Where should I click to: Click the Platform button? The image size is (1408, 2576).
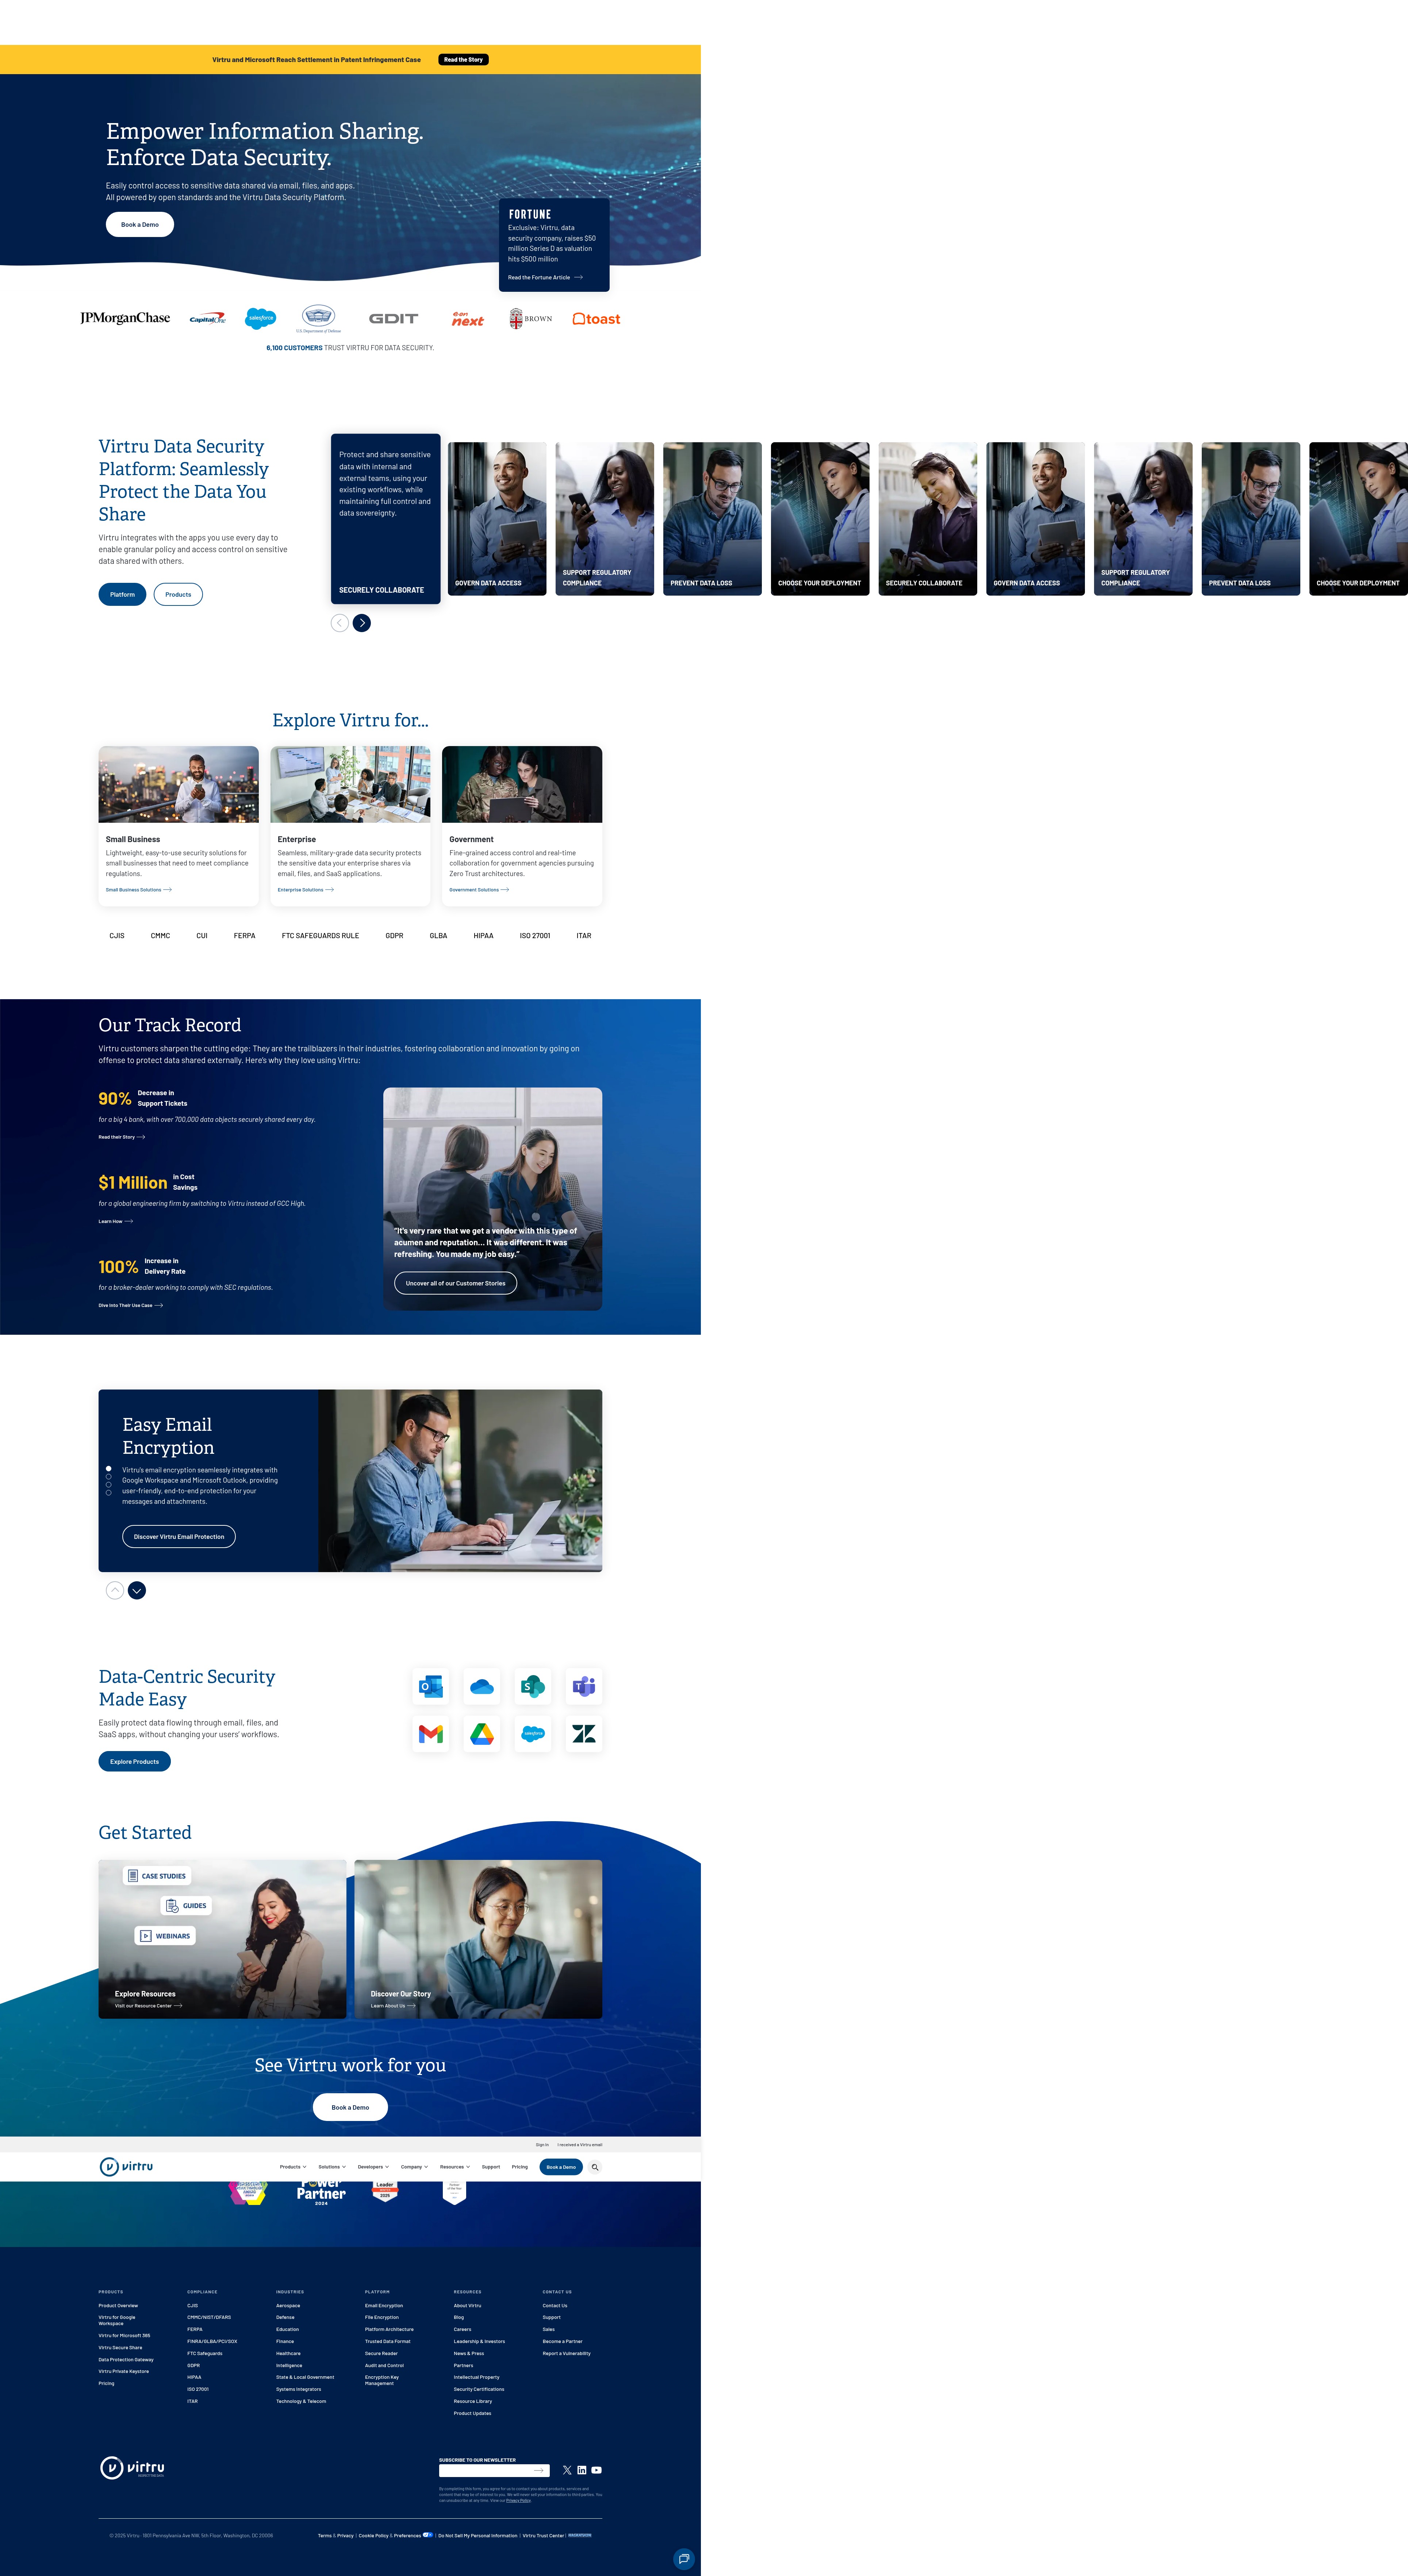(x=122, y=595)
